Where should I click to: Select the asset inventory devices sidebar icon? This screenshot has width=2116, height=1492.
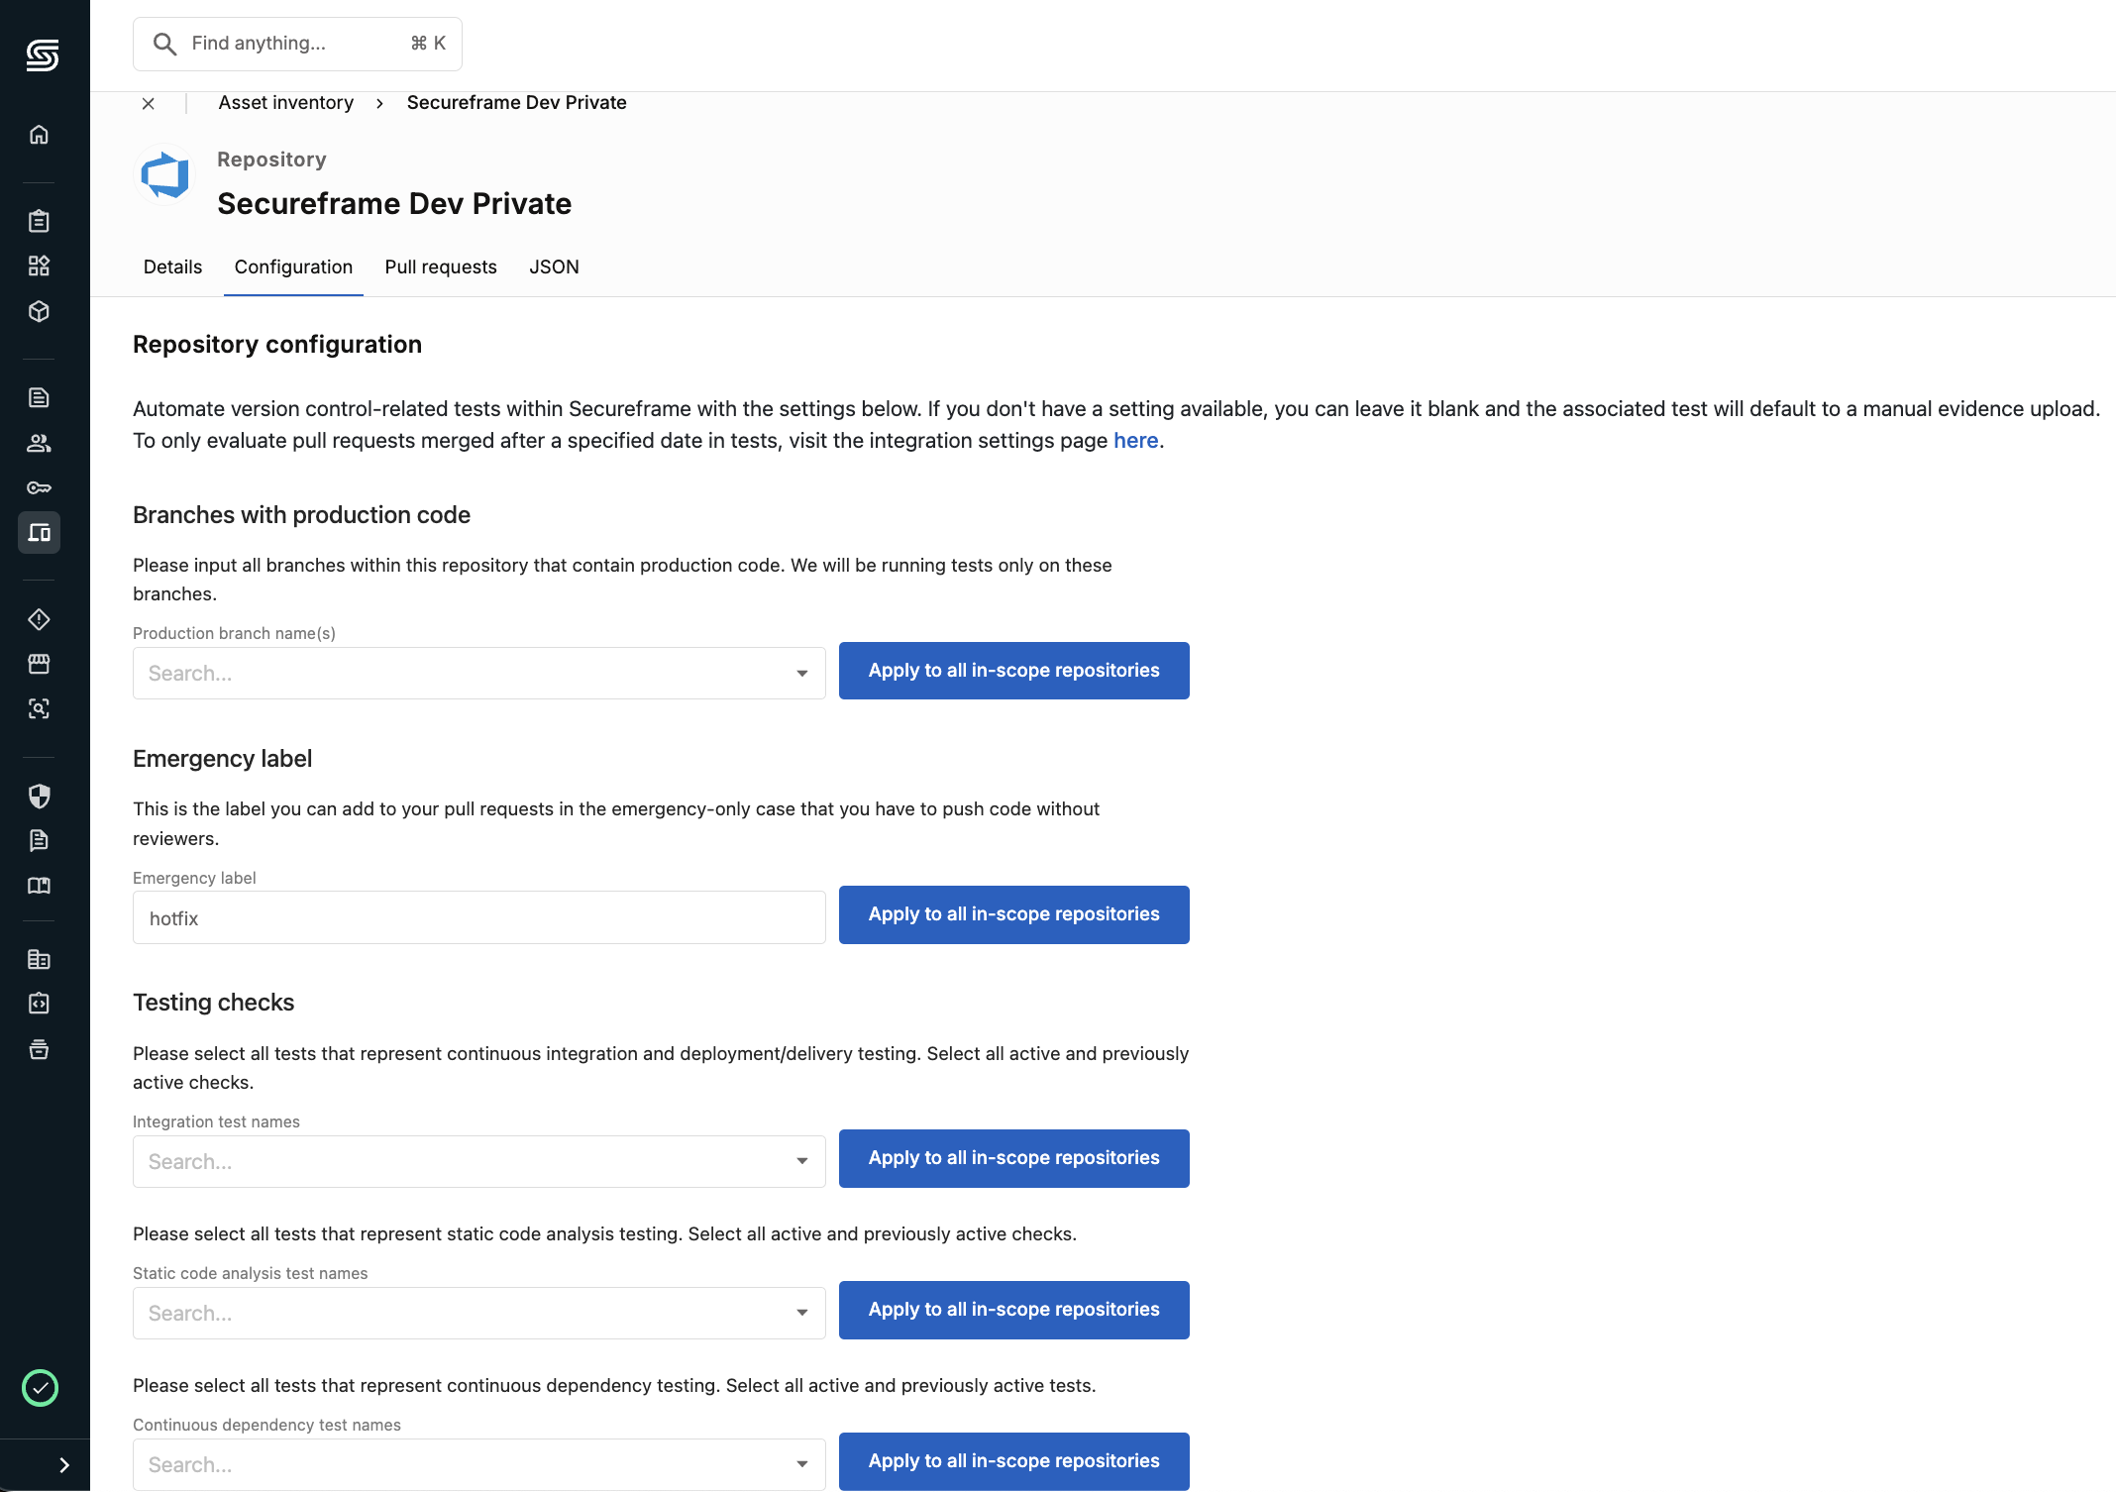(x=39, y=533)
